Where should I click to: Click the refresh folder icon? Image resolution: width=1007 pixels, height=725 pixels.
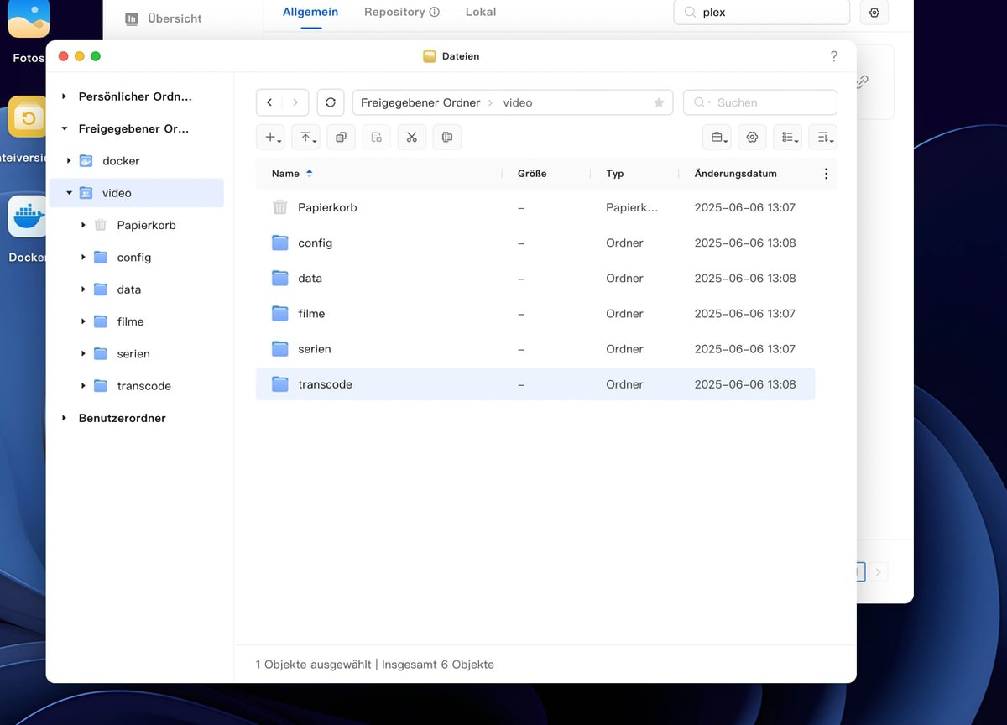[x=331, y=102]
